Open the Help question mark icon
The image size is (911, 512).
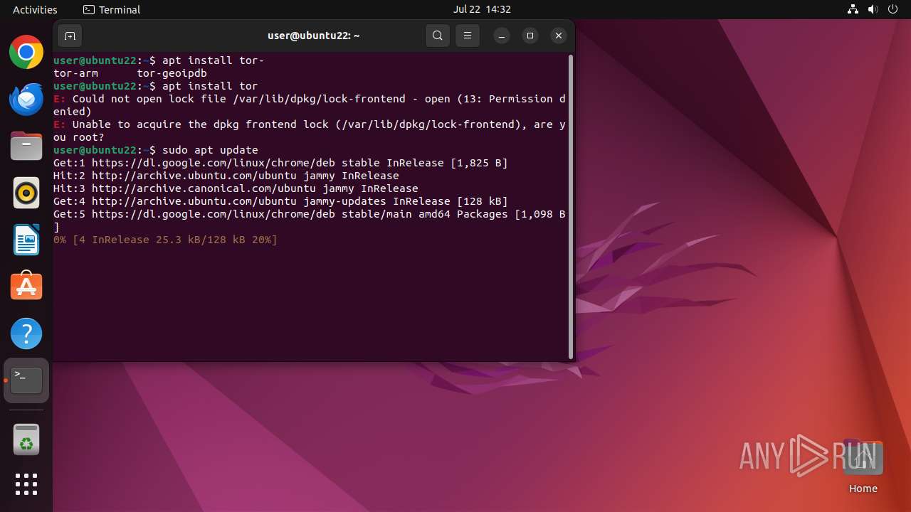tap(26, 334)
